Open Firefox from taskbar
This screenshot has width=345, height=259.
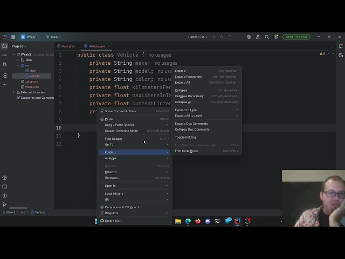tap(198, 221)
